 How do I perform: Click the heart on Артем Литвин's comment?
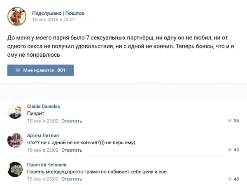pyautogui.click(x=229, y=150)
